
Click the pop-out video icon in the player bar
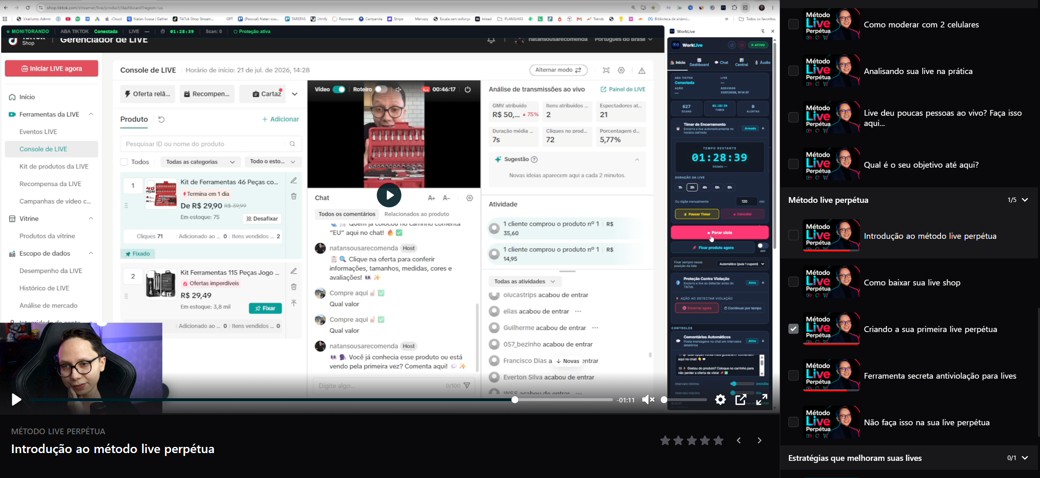[x=741, y=399]
